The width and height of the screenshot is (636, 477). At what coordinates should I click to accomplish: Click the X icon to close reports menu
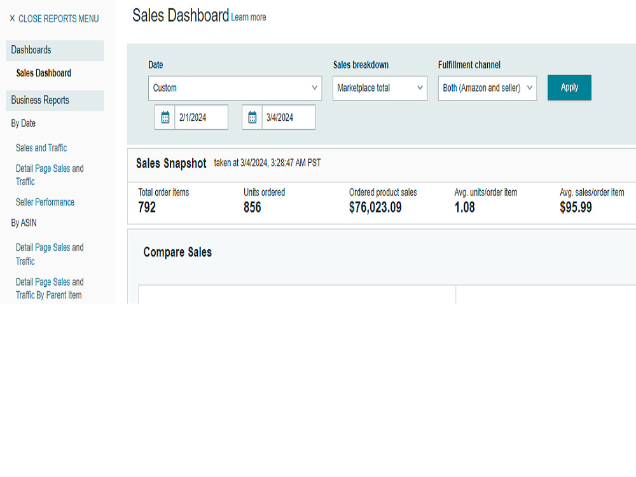pyautogui.click(x=12, y=18)
